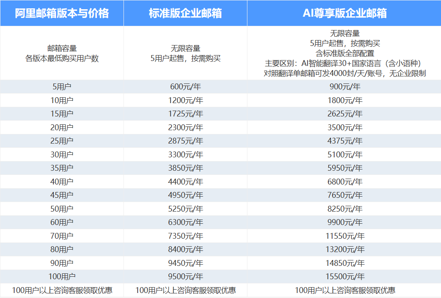
Task: Select the 35用户 row label
Action: tap(62, 168)
